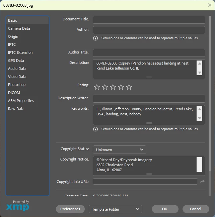Click the Author Title field

coord(149,53)
